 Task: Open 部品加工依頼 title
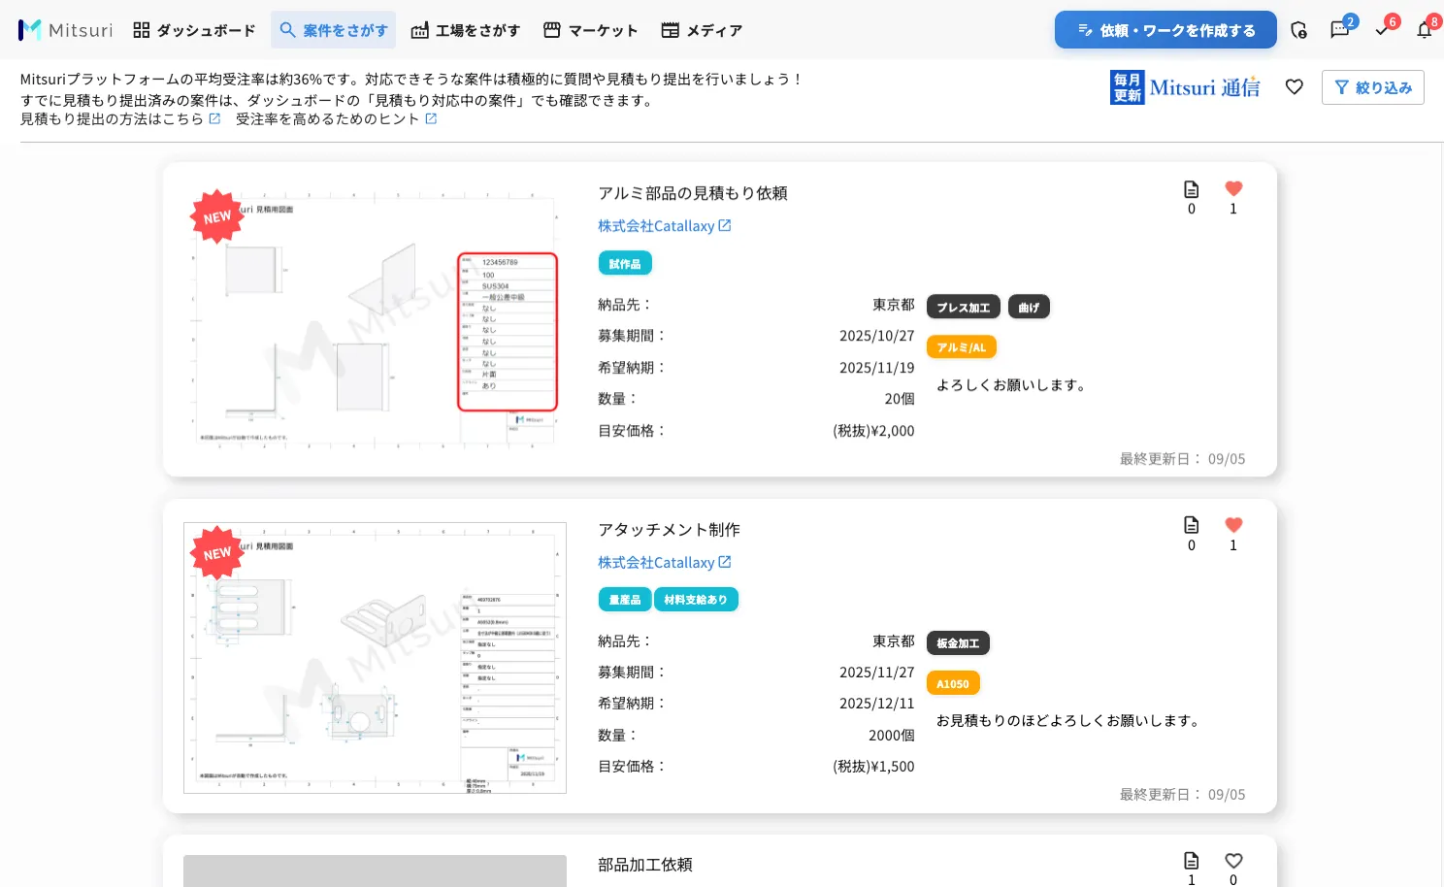coord(645,865)
